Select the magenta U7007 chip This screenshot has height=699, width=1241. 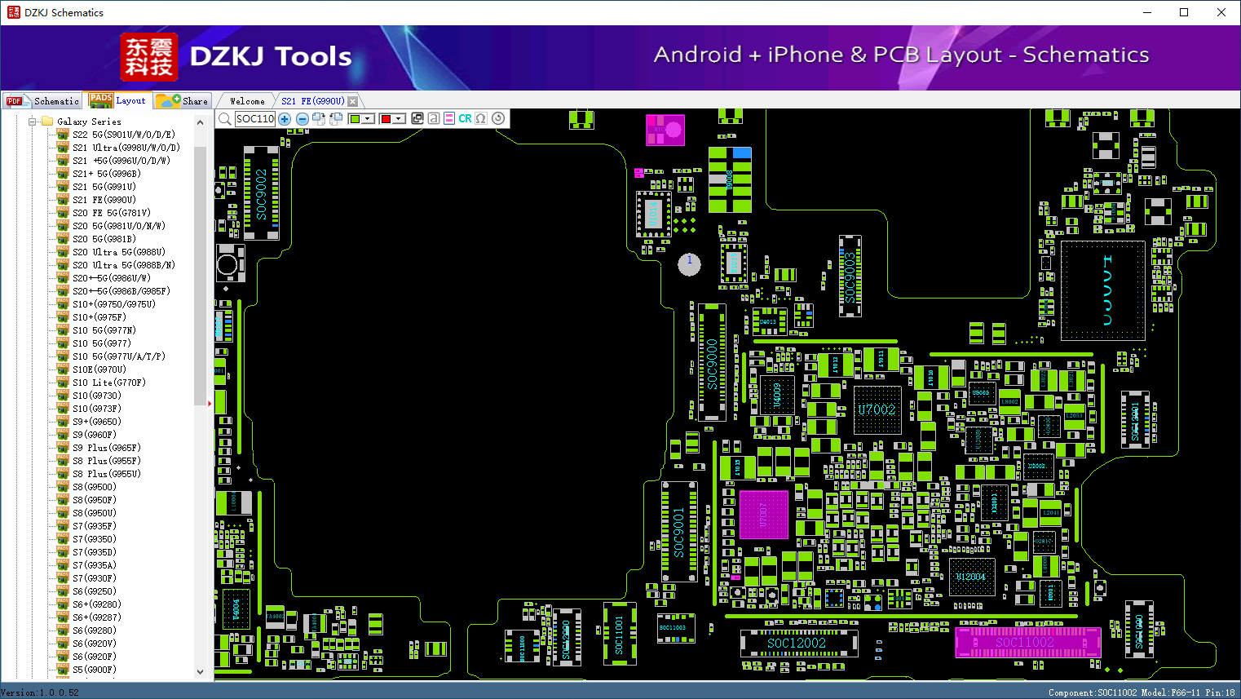pyautogui.click(x=763, y=514)
